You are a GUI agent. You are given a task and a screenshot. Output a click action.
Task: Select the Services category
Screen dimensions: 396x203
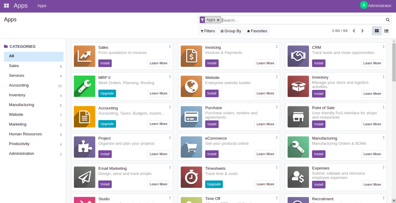click(x=34, y=76)
